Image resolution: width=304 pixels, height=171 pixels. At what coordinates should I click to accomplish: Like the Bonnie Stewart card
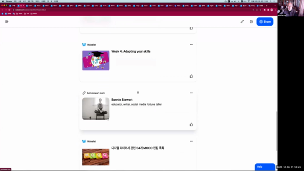coord(191,124)
